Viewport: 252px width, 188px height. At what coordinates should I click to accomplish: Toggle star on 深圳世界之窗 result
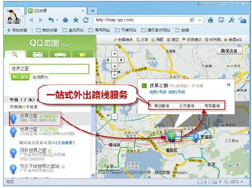[x=50, y=151]
